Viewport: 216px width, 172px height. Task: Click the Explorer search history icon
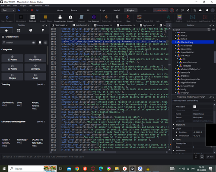pos(209,30)
